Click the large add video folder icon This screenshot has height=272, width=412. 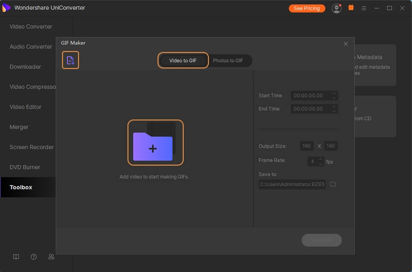[x=155, y=142]
